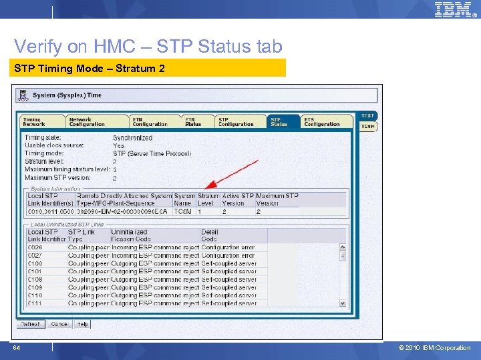Click the Local STP Link Identifier(s) column header
The width and height of the screenshot is (481, 360).
click(x=51, y=199)
